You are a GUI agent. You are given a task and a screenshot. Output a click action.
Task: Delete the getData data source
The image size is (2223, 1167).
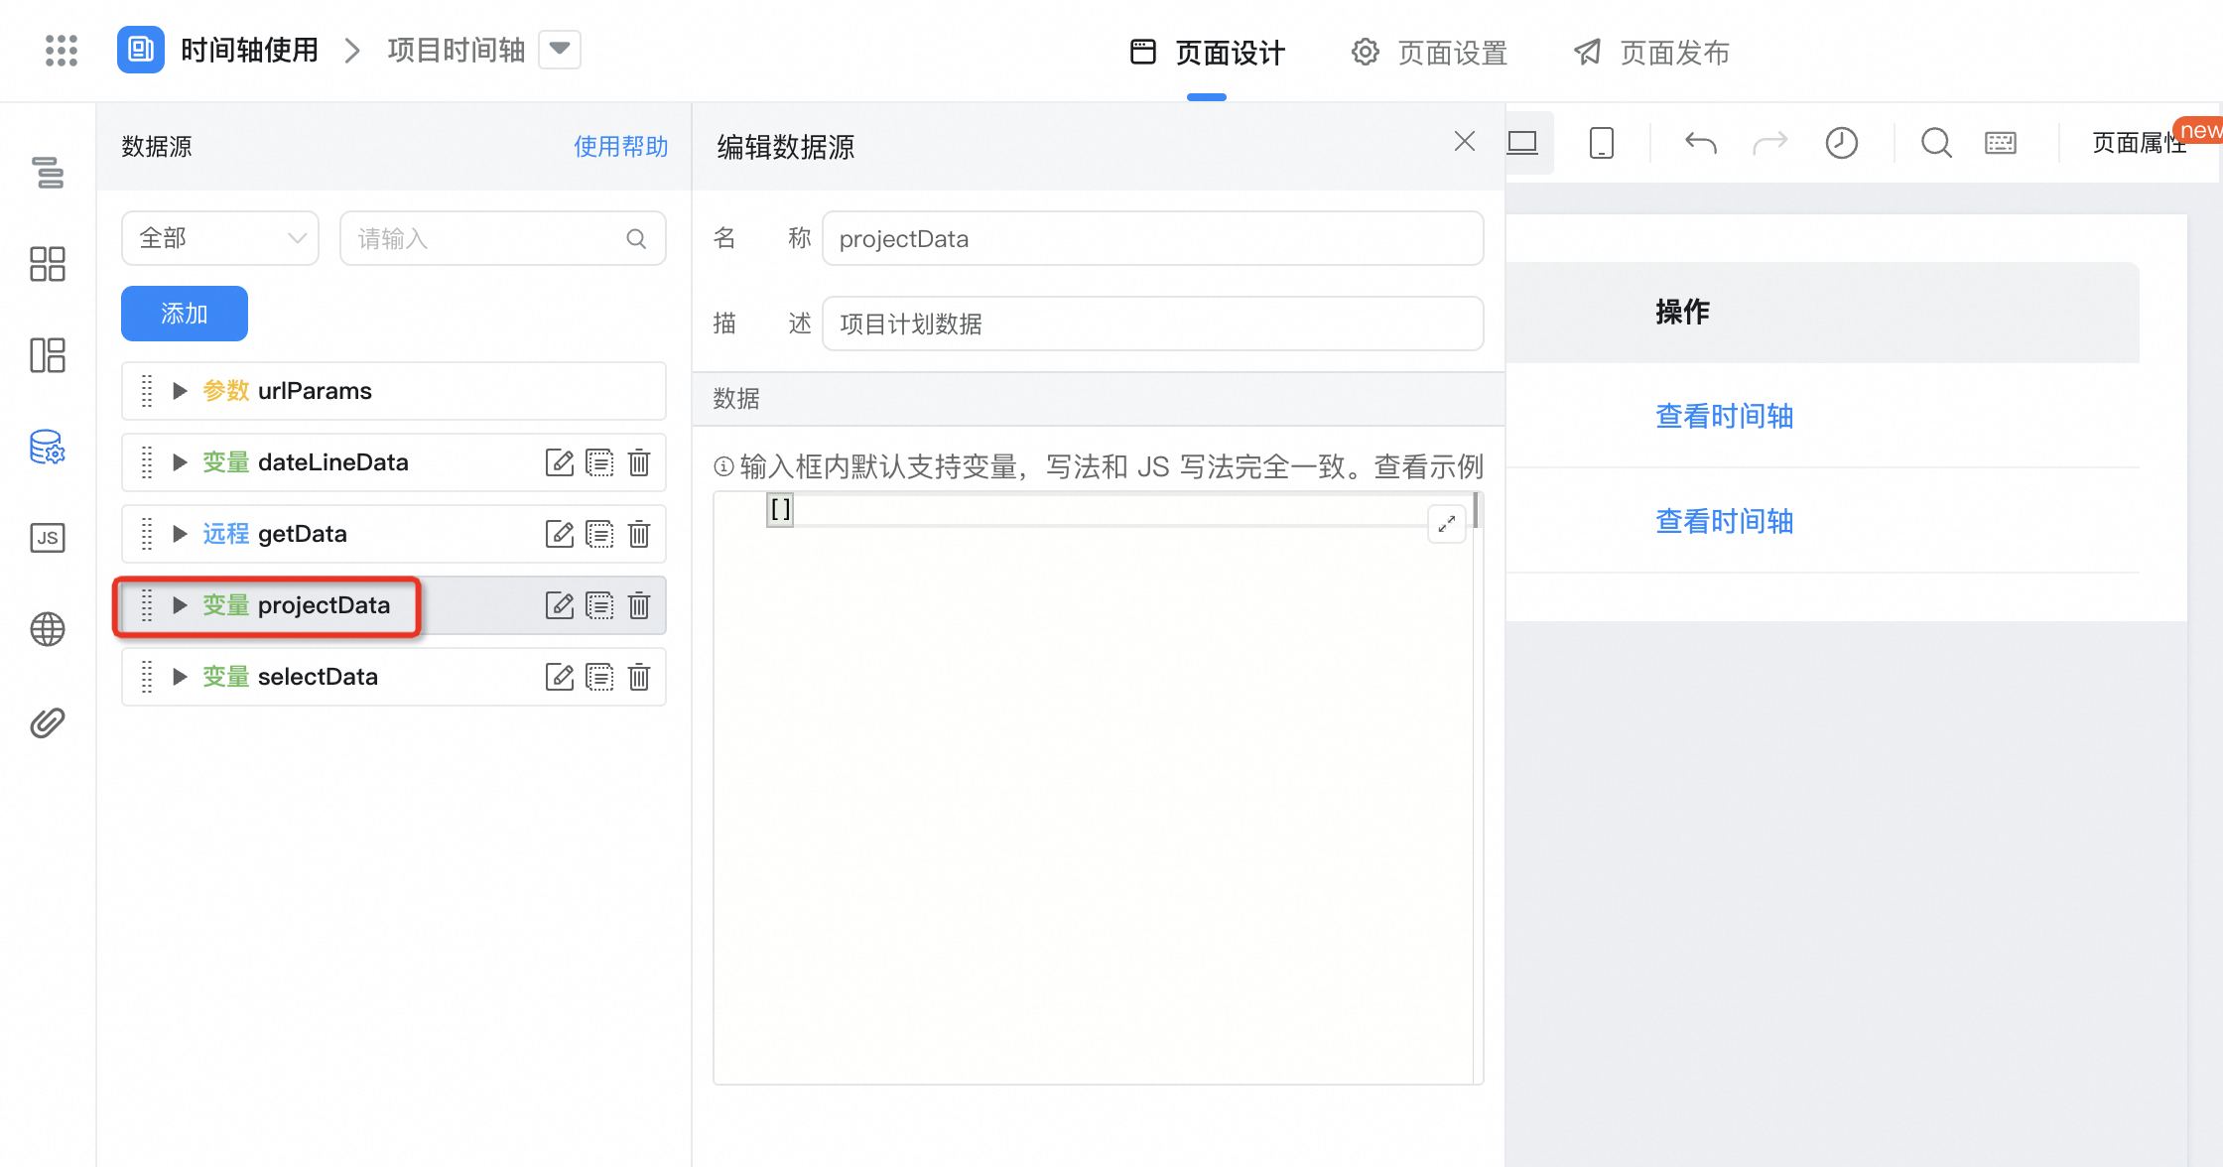(x=639, y=534)
